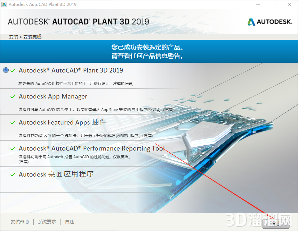Image resolution: width=298 pixels, height=231 pixels.
Task: Click the green checkmark beside Featured Apps 插件
Action: pyautogui.click(x=13, y=122)
